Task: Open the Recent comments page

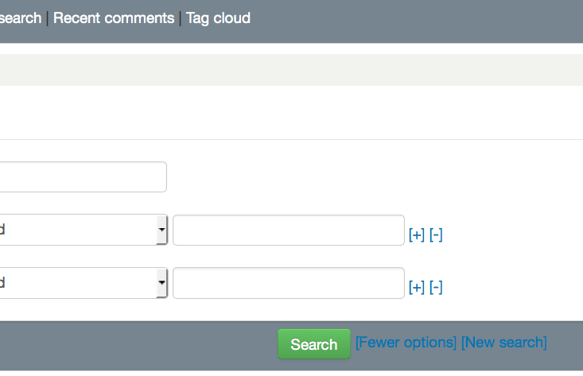Action: [x=114, y=18]
